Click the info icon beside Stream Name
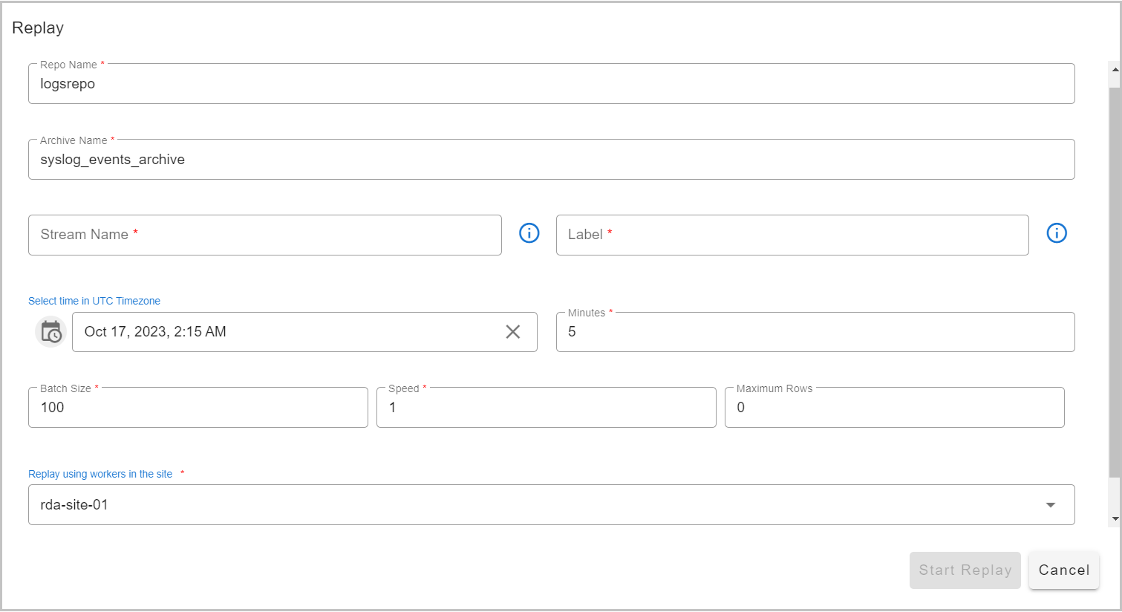1122x612 pixels. click(x=529, y=232)
